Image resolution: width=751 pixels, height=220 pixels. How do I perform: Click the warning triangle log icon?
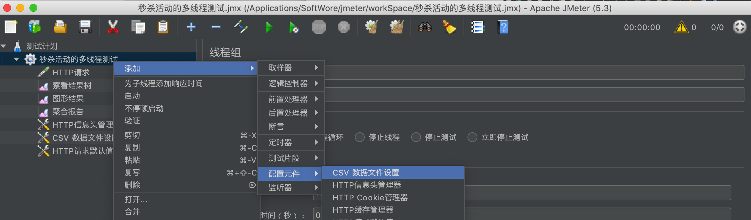[x=681, y=27]
